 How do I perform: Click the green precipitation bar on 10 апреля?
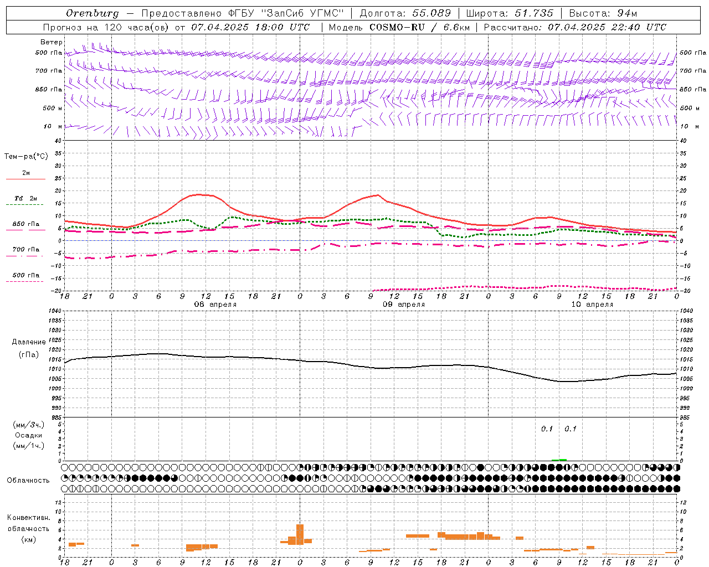(x=559, y=460)
